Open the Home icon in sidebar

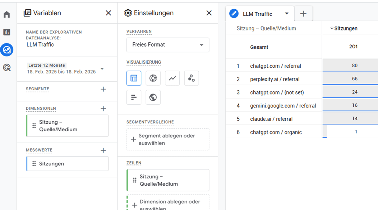point(7,14)
